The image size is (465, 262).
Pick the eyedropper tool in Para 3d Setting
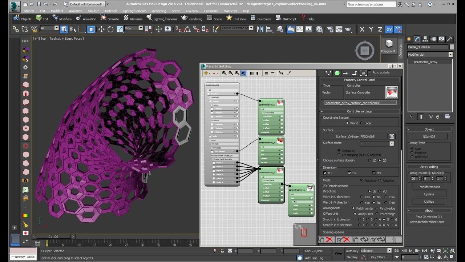(289, 73)
